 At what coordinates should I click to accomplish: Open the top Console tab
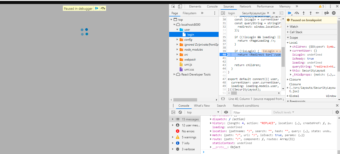coord(212,6)
